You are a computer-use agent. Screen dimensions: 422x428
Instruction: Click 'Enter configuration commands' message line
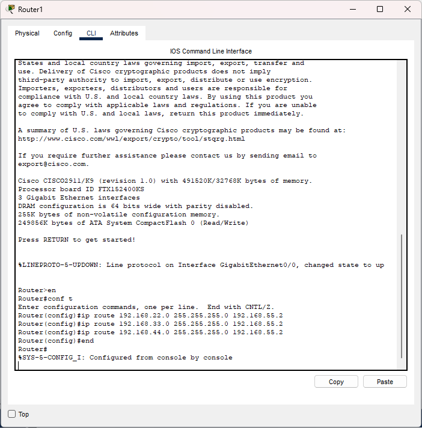click(146, 307)
